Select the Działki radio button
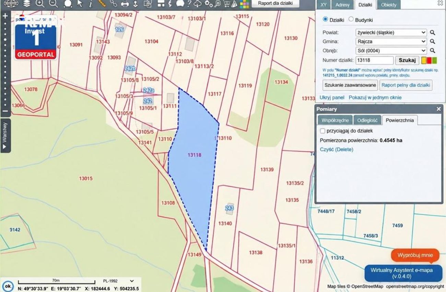Viewport: 446px width, 292px height. (325, 20)
